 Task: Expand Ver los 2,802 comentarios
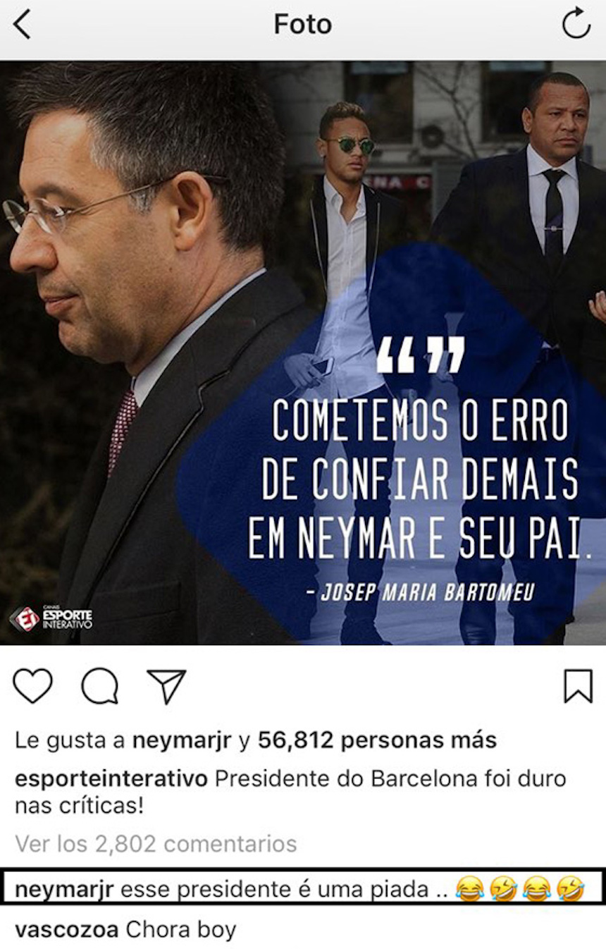click(x=156, y=843)
